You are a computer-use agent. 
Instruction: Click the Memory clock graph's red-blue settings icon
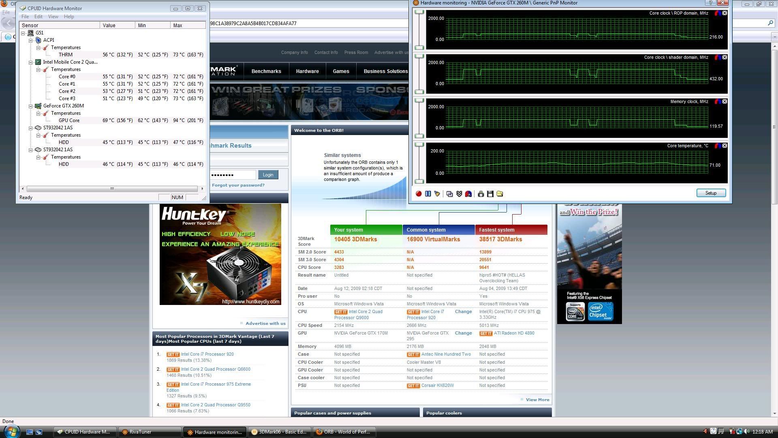718,101
